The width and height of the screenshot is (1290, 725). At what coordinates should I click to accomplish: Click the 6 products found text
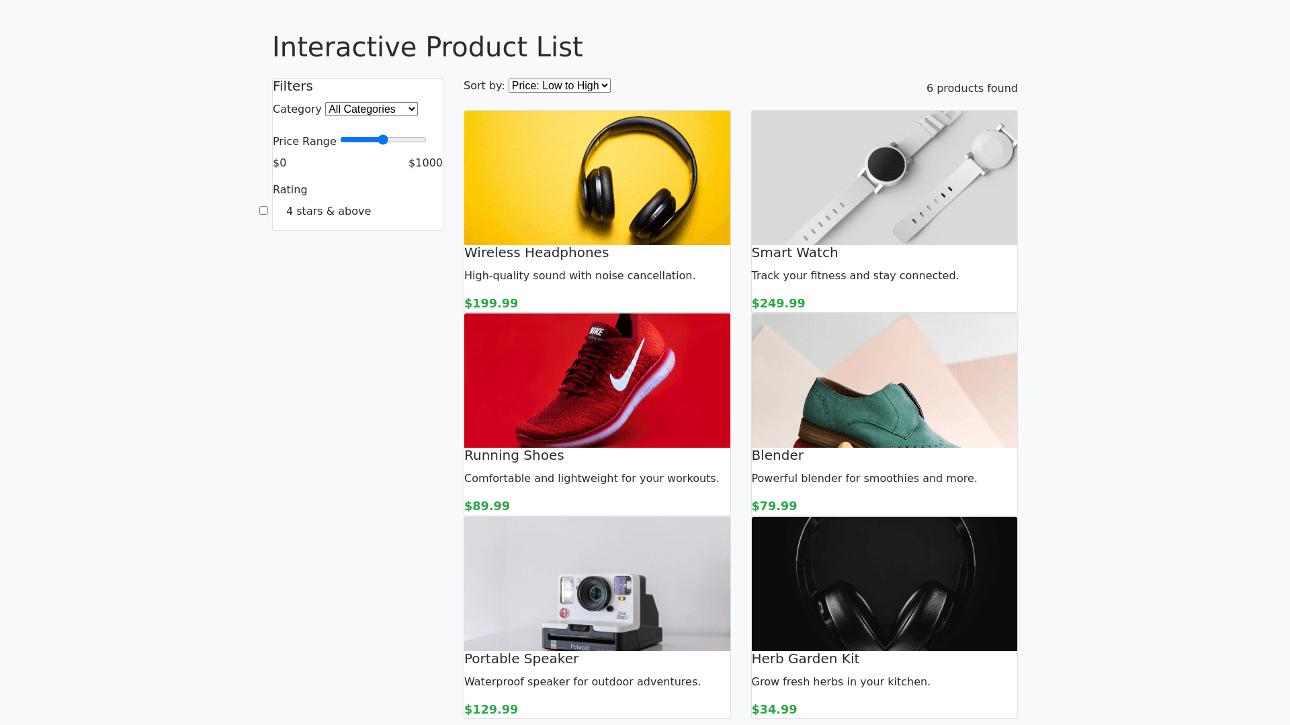pos(972,89)
